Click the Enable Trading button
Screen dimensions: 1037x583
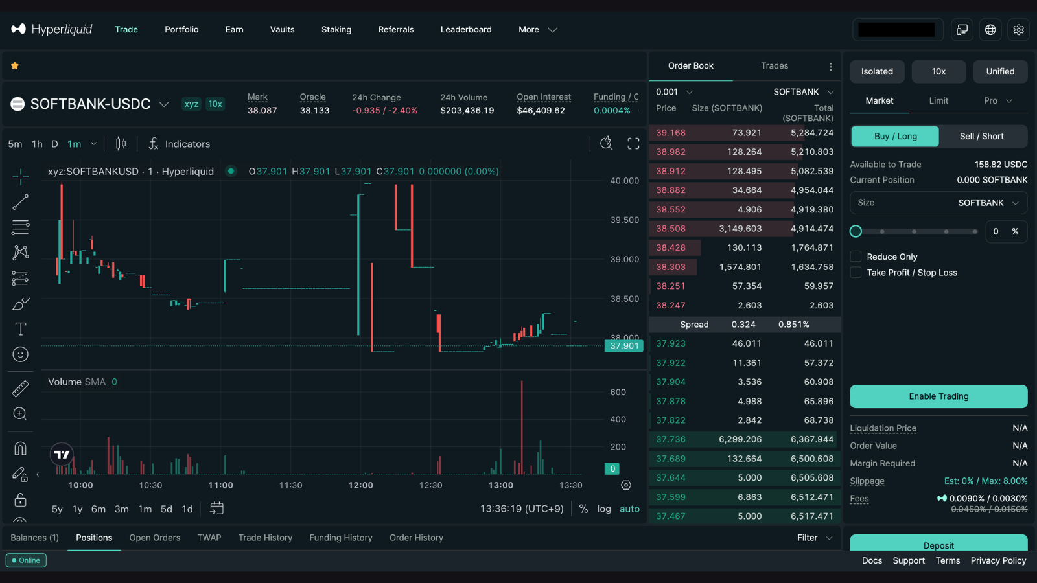[938, 396]
